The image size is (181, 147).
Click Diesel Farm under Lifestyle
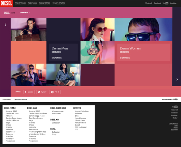click(80, 120)
